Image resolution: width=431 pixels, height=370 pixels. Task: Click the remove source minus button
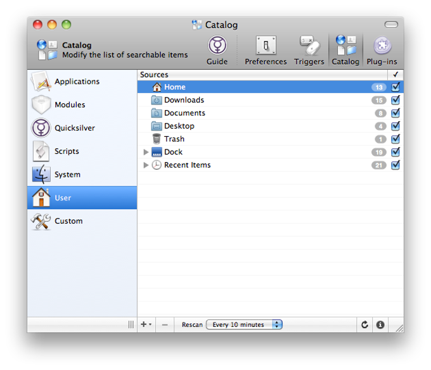pyautogui.click(x=165, y=324)
